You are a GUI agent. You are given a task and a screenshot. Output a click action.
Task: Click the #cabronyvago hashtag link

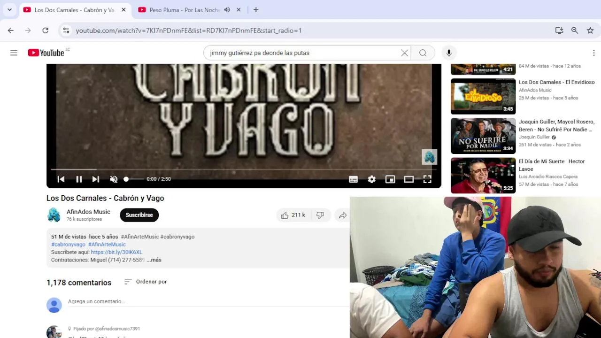pos(68,245)
